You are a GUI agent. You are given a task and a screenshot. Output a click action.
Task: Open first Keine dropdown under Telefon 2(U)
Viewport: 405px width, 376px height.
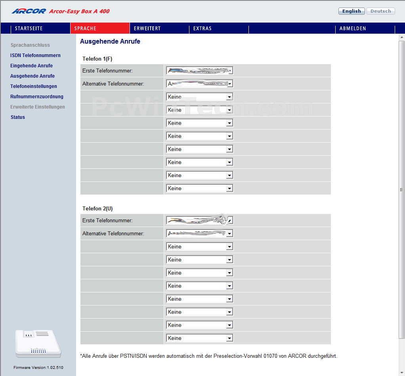click(200, 246)
